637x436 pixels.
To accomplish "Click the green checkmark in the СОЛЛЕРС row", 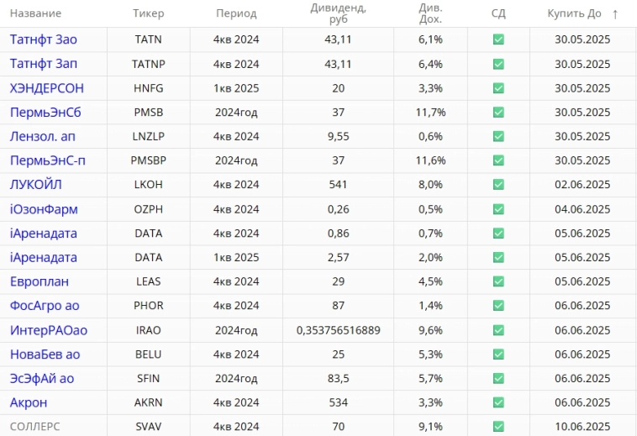I will pyautogui.click(x=498, y=427).
